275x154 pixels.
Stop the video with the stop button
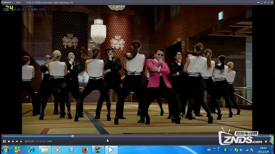point(9,141)
